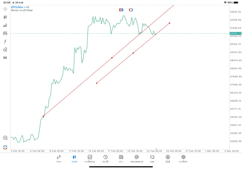This screenshot has height=169, width=242.
Task: Go to the History (ประวัติ) tab
Action: [x=105, y=159]
